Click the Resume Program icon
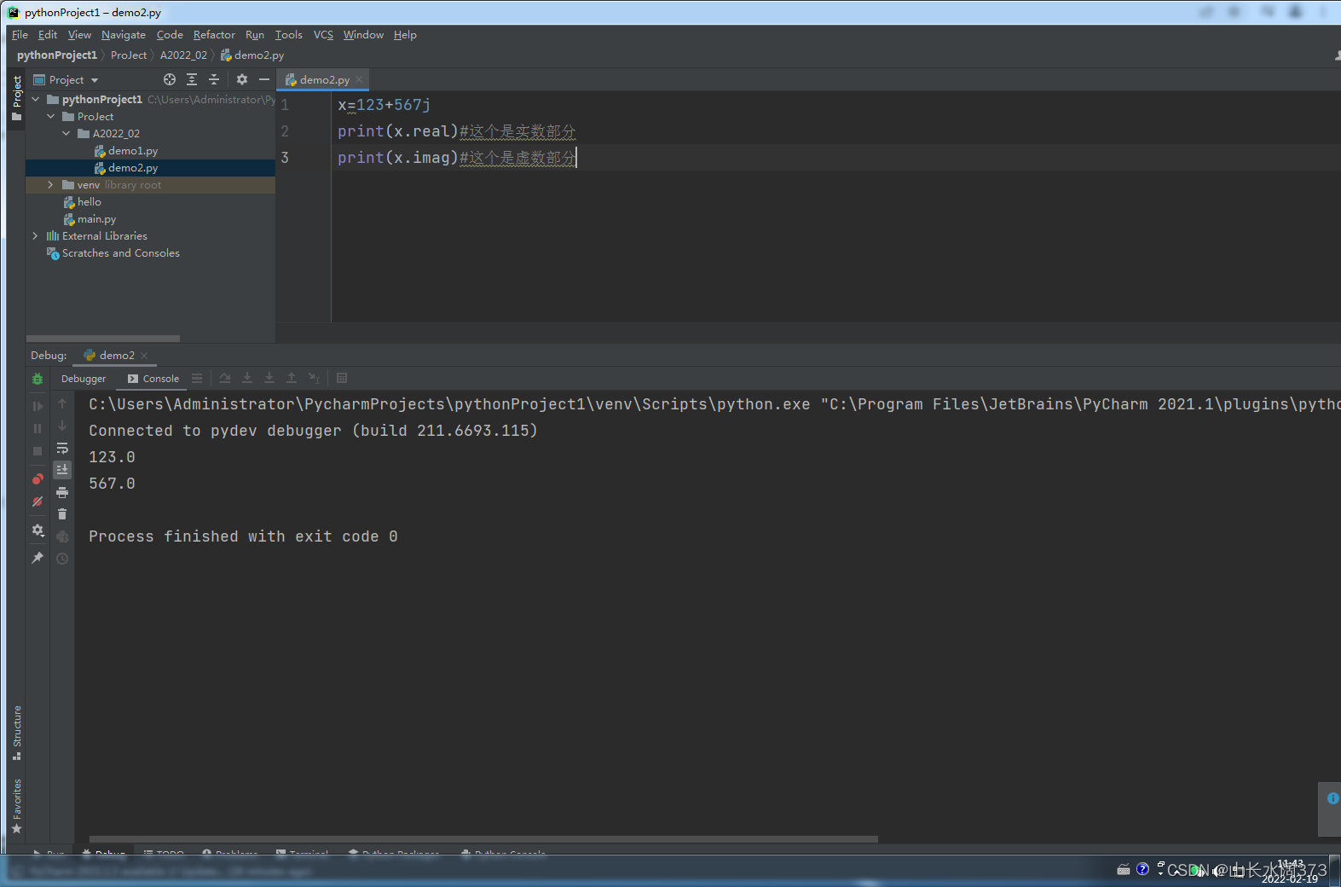 coord(38,406)
